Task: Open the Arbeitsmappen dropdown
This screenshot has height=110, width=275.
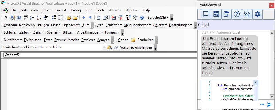Action: click(90, 32)
